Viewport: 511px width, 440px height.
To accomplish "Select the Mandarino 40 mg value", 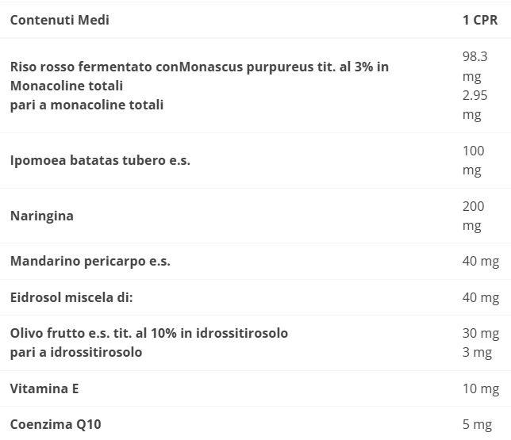I will pyautogui.click(x=481, y=261).
